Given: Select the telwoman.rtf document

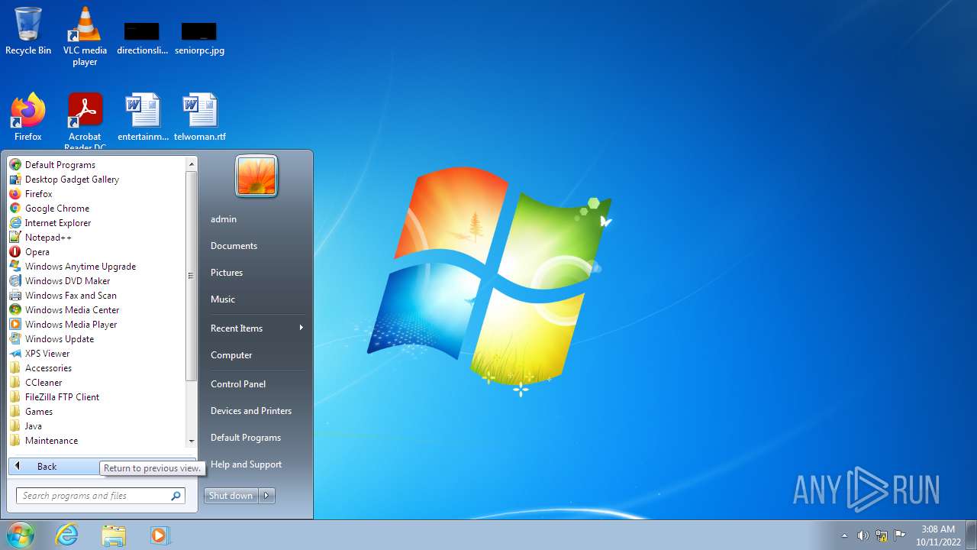Looking at the screenshot, I should pyautogui.click(x=200, y=117).
